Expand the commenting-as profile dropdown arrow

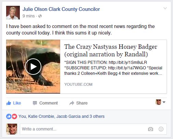click(x=164, y=102)
